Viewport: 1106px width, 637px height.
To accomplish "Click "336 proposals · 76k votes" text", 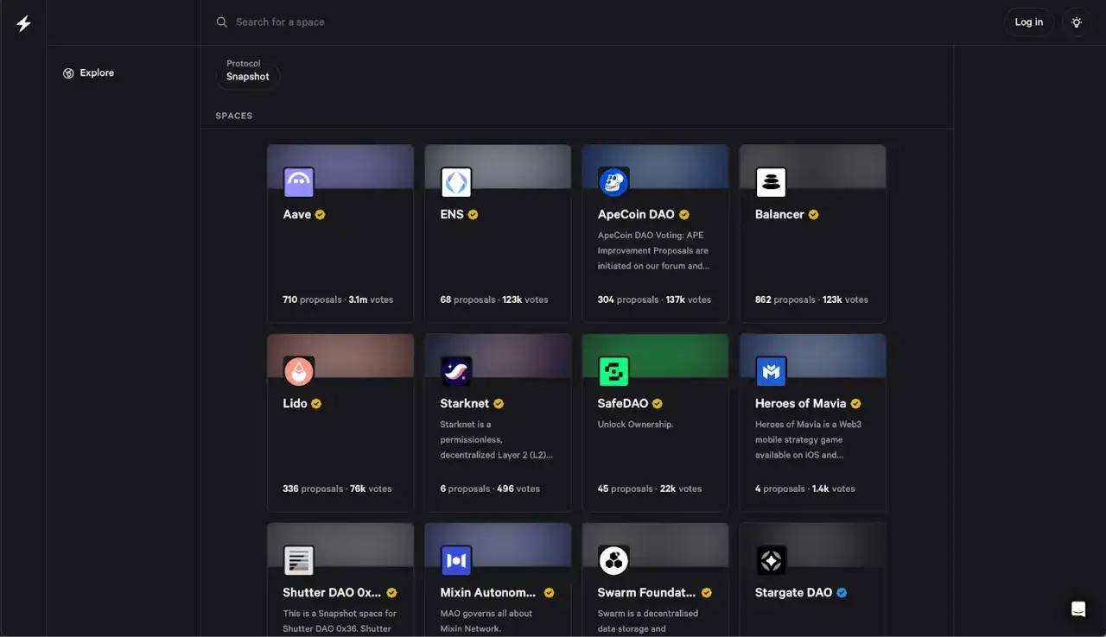I will pos(337,489).
